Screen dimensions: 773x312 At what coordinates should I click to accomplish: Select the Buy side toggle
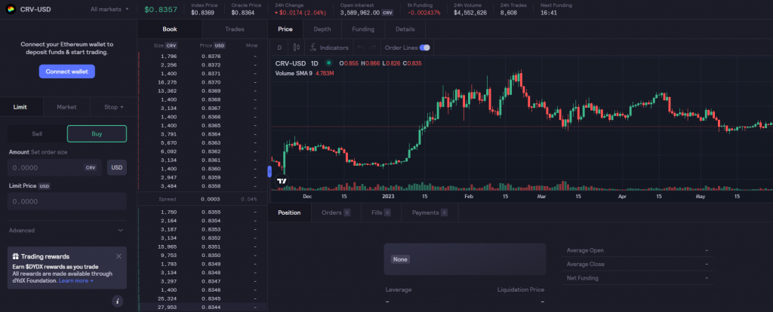(x=97, y=133)
